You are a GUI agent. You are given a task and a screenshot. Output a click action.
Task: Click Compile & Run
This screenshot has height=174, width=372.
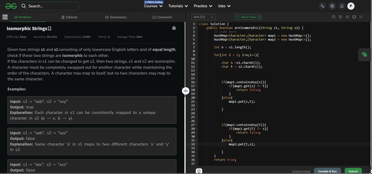pyautogui.click(x=327, y=171)
